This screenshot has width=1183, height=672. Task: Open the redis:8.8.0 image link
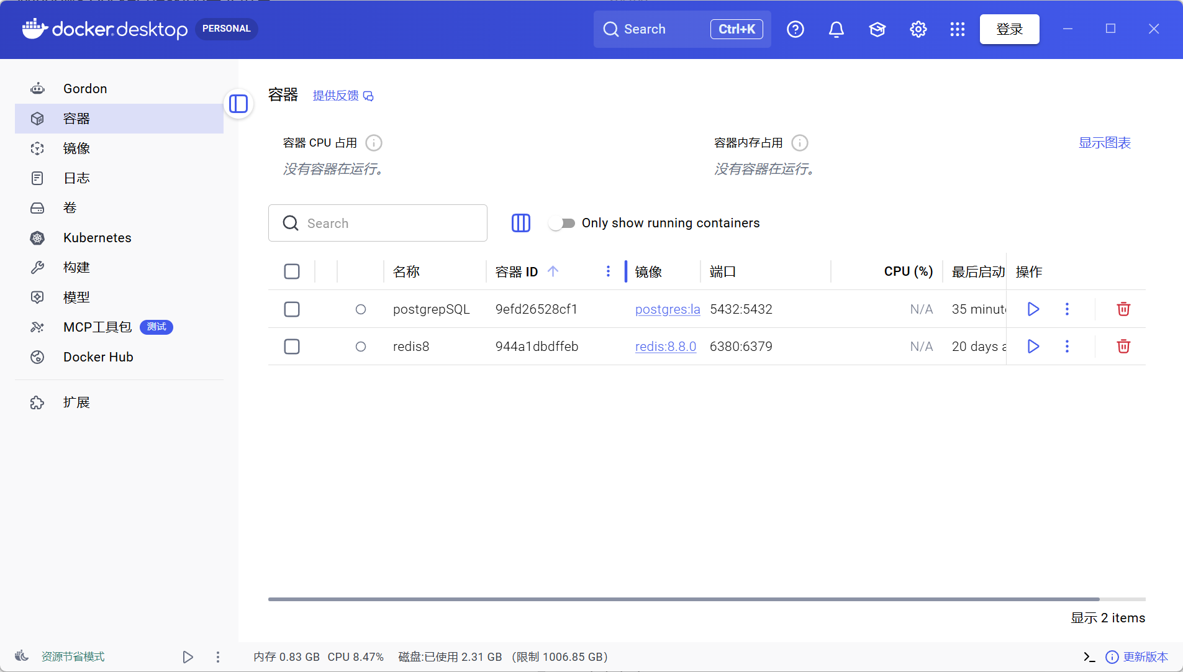point(666,347)
